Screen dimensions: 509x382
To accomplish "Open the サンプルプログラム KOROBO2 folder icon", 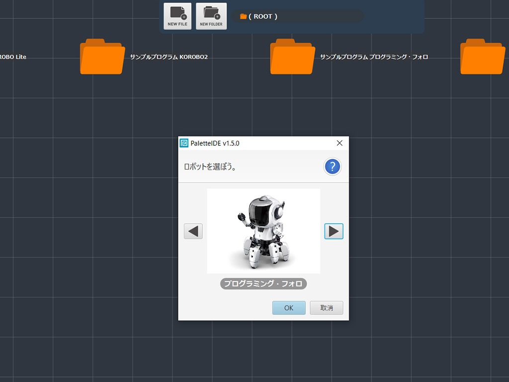I will (x=102, y=57).
